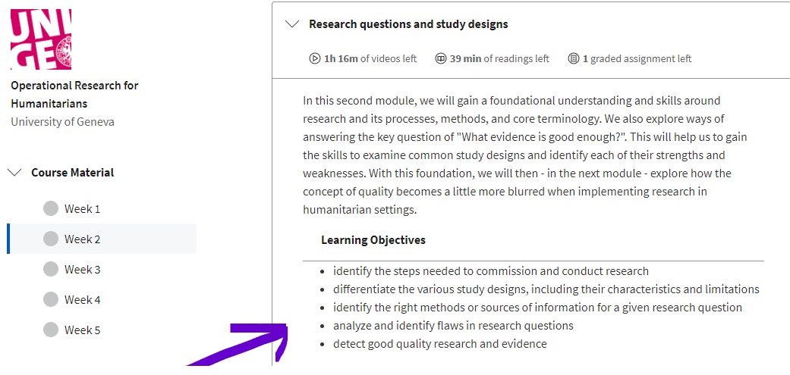Open Operational Research for Humanitarians course title

[74, 94]
